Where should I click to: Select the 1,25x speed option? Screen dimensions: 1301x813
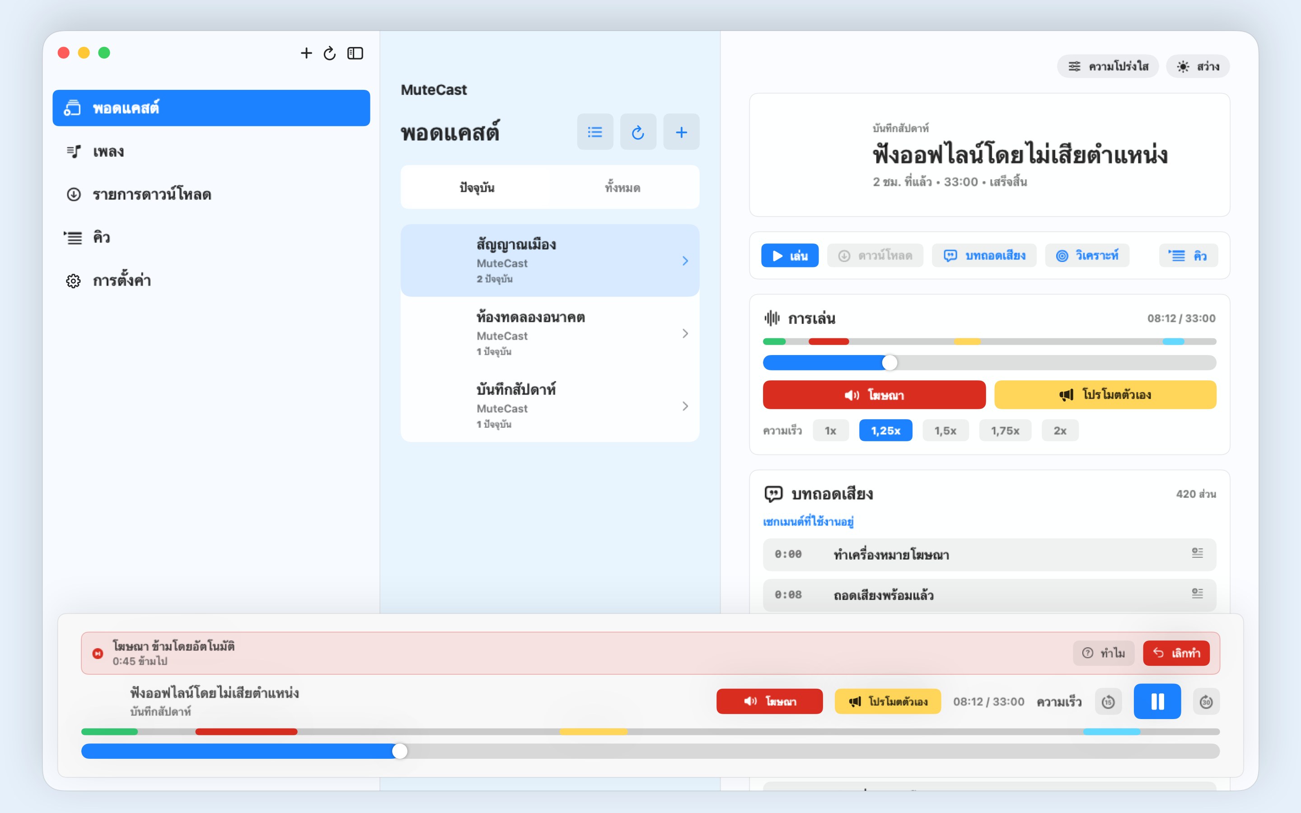click(x=885, y=430)
